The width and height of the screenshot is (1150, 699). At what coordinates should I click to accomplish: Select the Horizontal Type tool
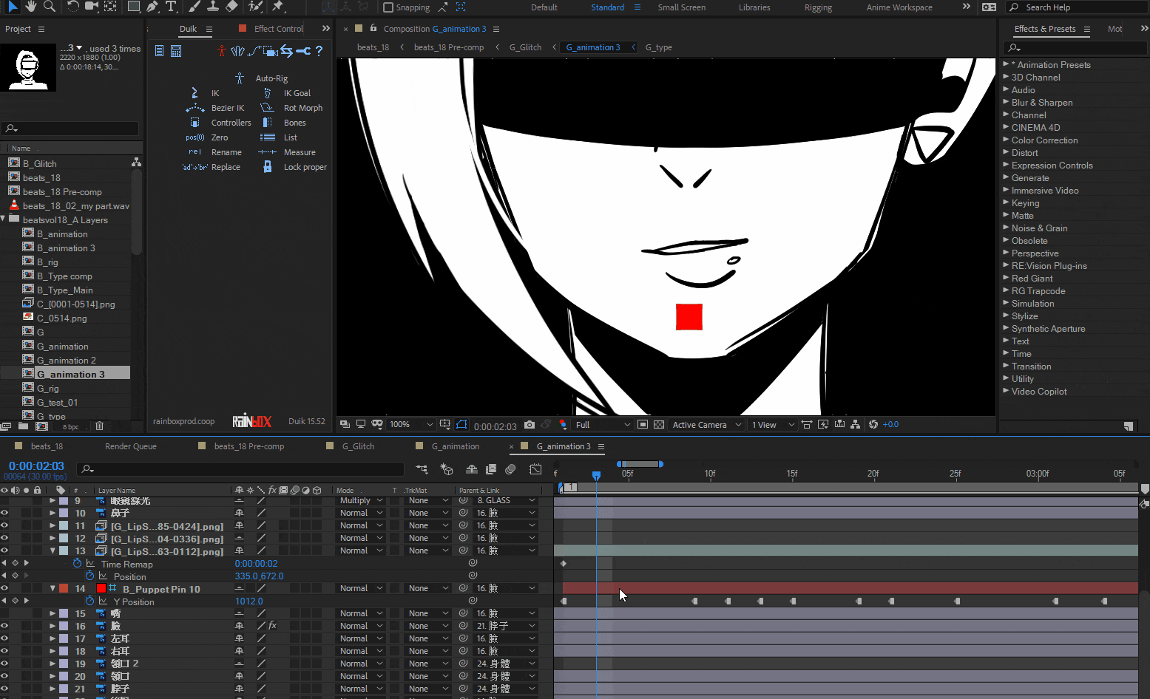(x=171, y=7)
